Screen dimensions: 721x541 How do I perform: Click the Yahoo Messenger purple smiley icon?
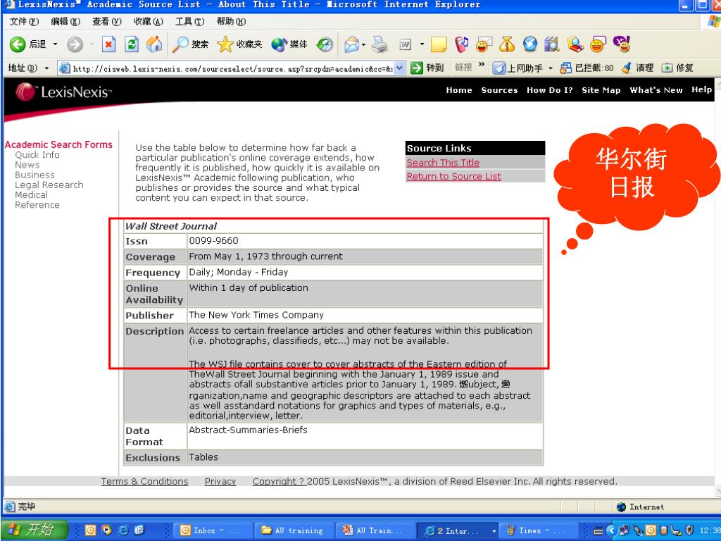(x=621, y=44)
